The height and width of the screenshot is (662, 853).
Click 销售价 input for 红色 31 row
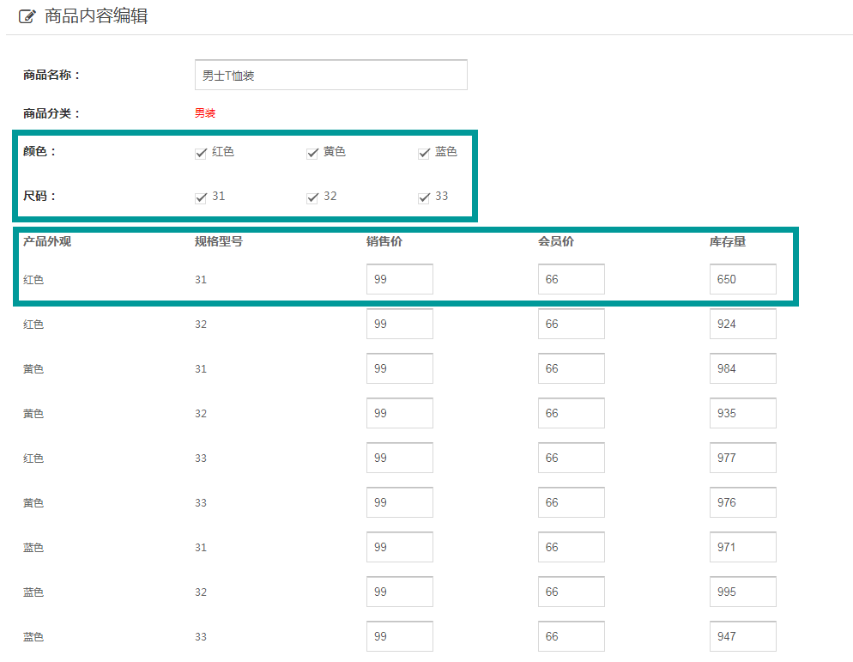pyautogui.click(x=399, y=279)
